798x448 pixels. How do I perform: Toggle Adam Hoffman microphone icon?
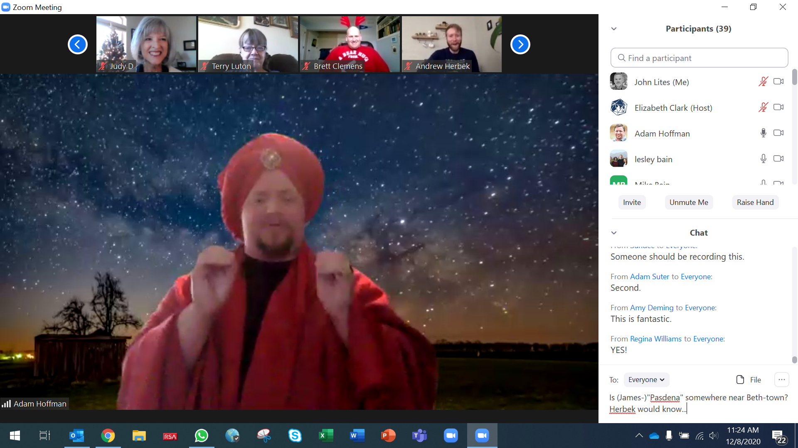tap(763, 133)
